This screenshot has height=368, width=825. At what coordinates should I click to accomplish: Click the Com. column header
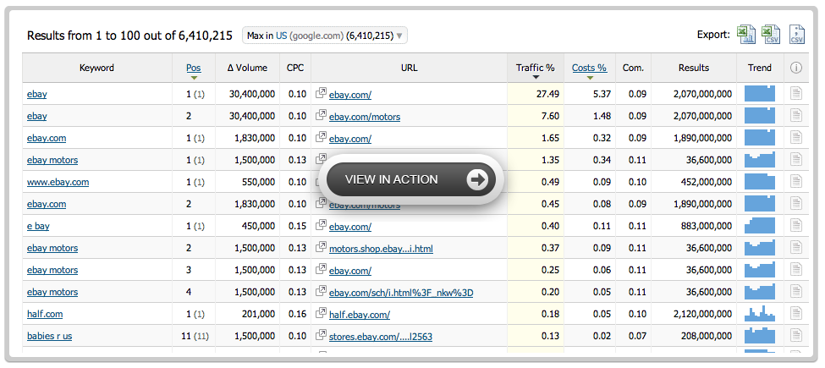point(633,68)
